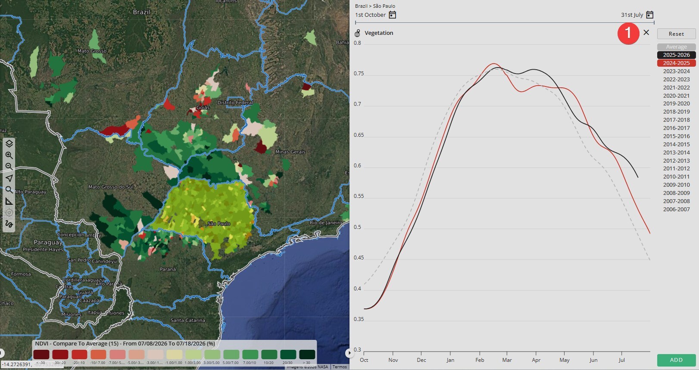This screenshot has height=370, width=699.
Task: Open the map layers panel
Action: [x=9, y=144]
